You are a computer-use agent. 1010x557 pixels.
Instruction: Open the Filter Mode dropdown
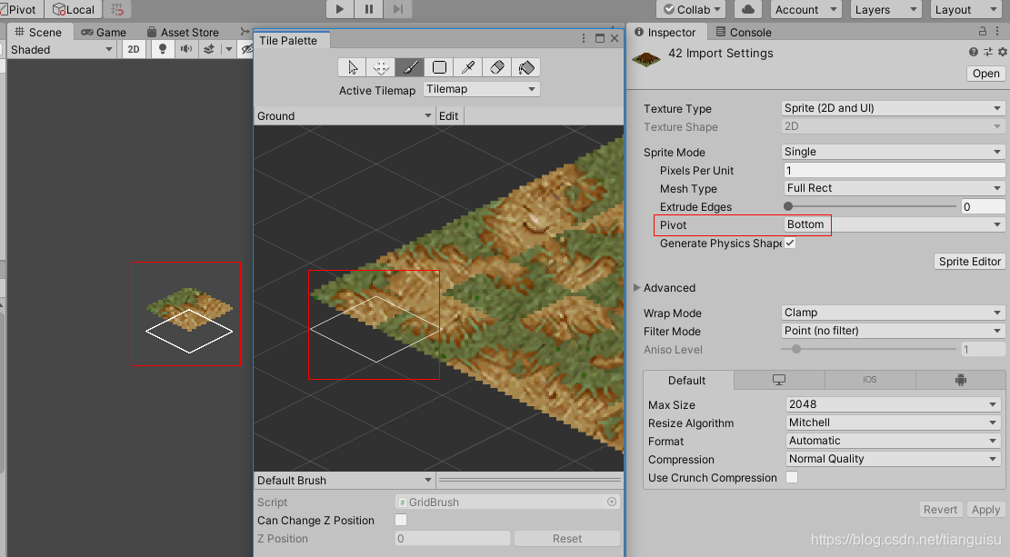click(x=893, y=331)
